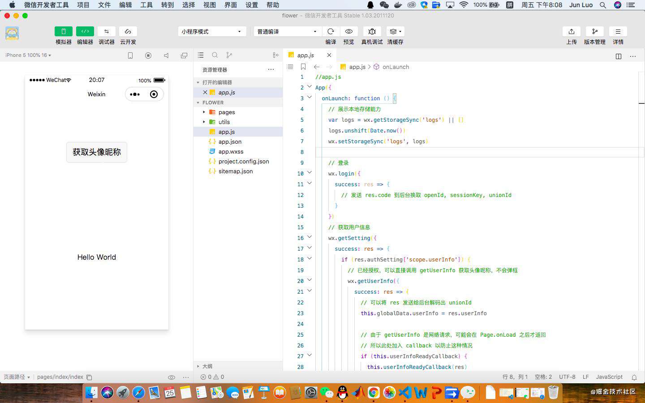
Task: Open search in the sidebar
Action: [215, 55]
